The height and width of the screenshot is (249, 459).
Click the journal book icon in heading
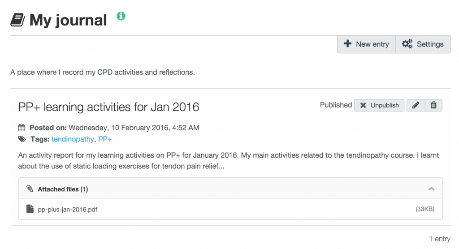pyautogui.click(x=17, y=20)
